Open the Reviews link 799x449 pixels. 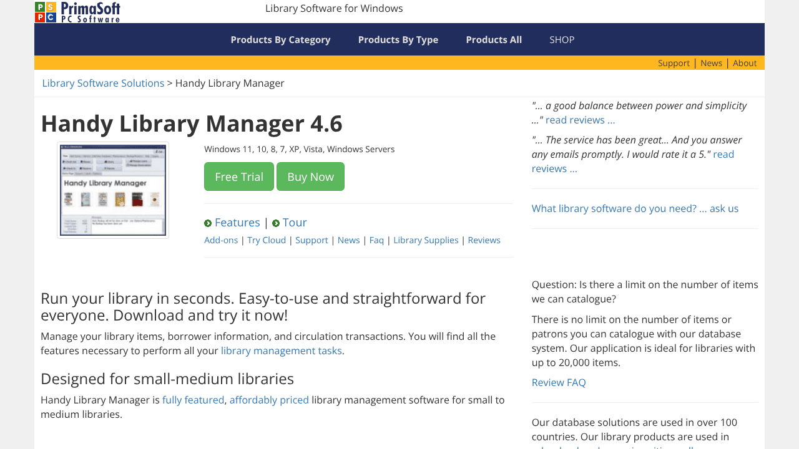484,240
